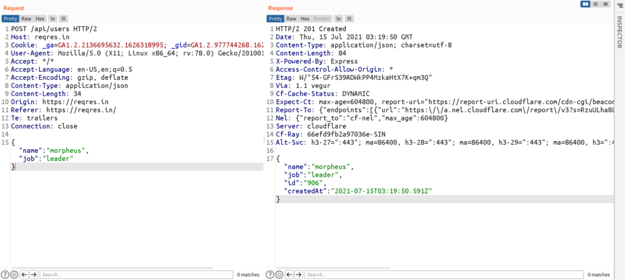Screen dimensions: 625x280
Task: Click the Etag header line
Action: click(354, 77)
